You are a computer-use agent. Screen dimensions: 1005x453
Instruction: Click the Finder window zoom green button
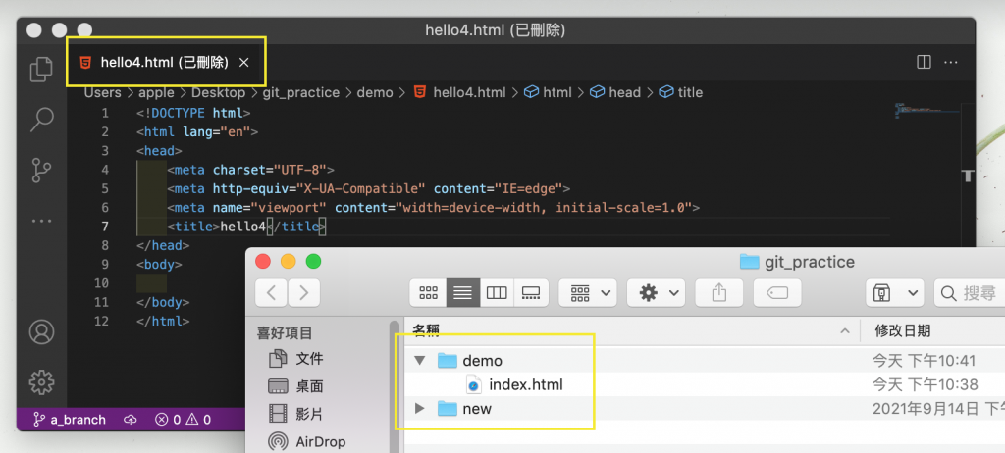coord(313,261)
